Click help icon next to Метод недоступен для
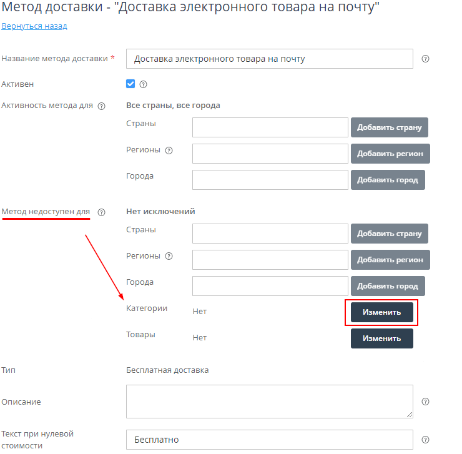This screenshot has height=454, width=462. tap(102, 212)
